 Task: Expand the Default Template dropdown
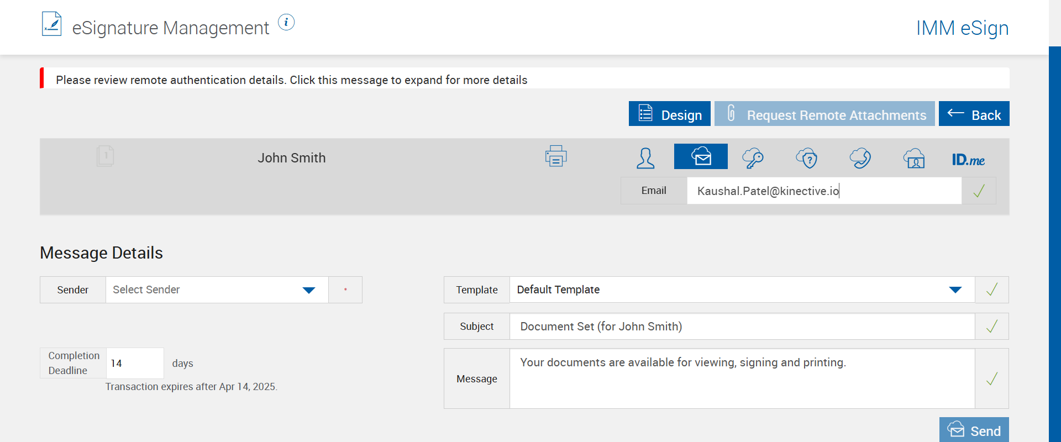(742, 290)
